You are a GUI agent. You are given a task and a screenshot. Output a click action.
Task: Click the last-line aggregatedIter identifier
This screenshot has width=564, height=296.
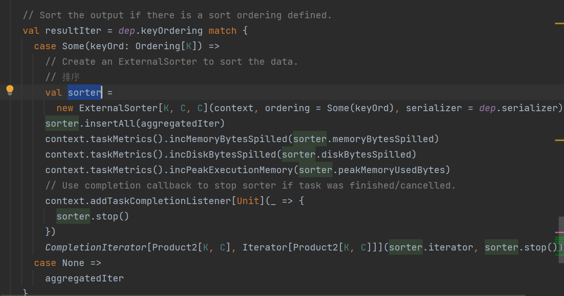click(84, 278)
